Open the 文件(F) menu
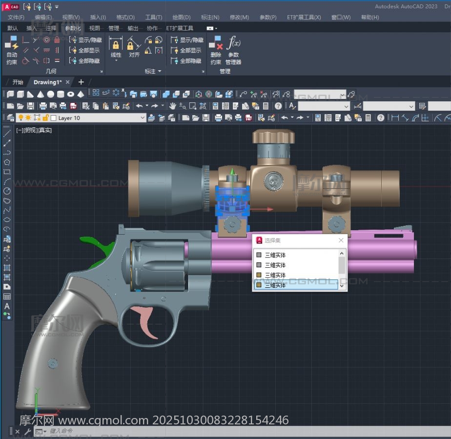 pos(16,17)
